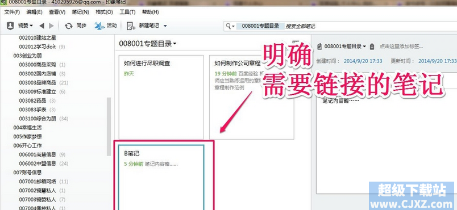Select the 003创业为朋 notebook stack
This screenshot has height=210, width=457.
point(27,56)
